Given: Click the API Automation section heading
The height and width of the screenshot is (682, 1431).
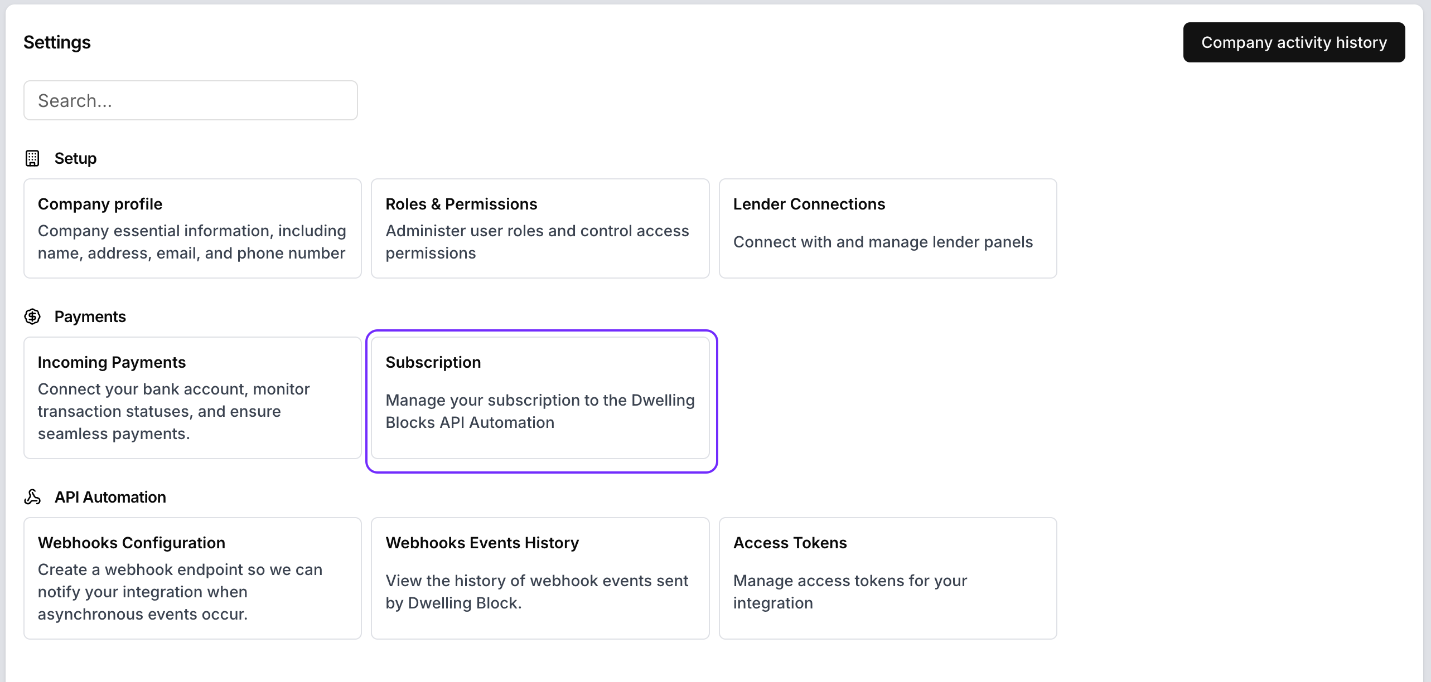Looking at the screenshot, I should point(110,497).
